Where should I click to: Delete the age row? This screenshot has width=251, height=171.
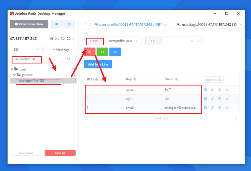(220, 99)
